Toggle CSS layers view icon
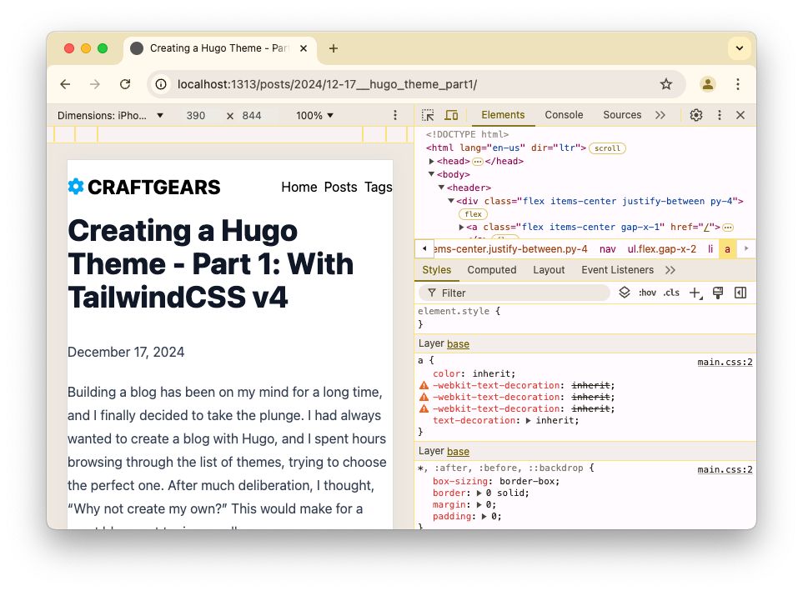Image resolution: width=803 pixels, height=591 pixels. tap(625, 293)
